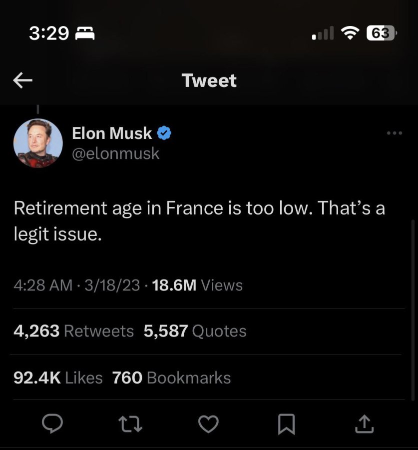Tap the Tweet header title
This screenshot has height=450, width=418.
pyautogui.click(x=209, y=80)
